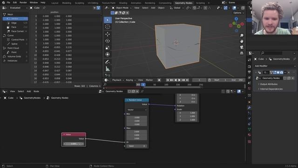Screen dimensions: 298x168
Task: Toggle the pin icon in node editor header
Action: pyautogui.click(x=142, y=91)
